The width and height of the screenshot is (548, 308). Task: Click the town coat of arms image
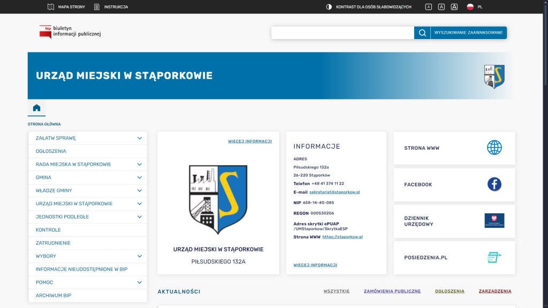(x=218, y=199)
